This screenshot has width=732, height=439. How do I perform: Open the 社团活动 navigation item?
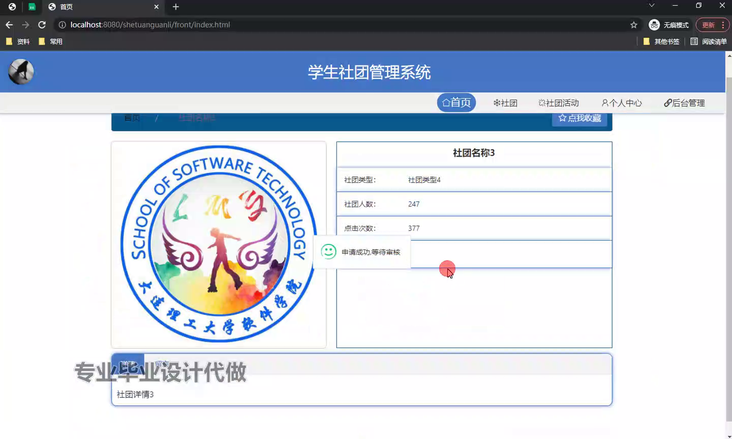(x=559, y=103)
